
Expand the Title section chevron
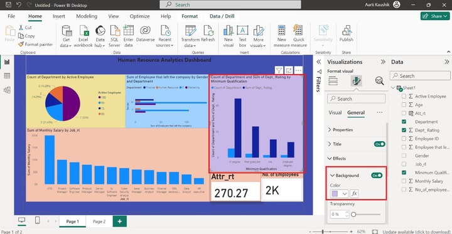click(x=330, y=144)
